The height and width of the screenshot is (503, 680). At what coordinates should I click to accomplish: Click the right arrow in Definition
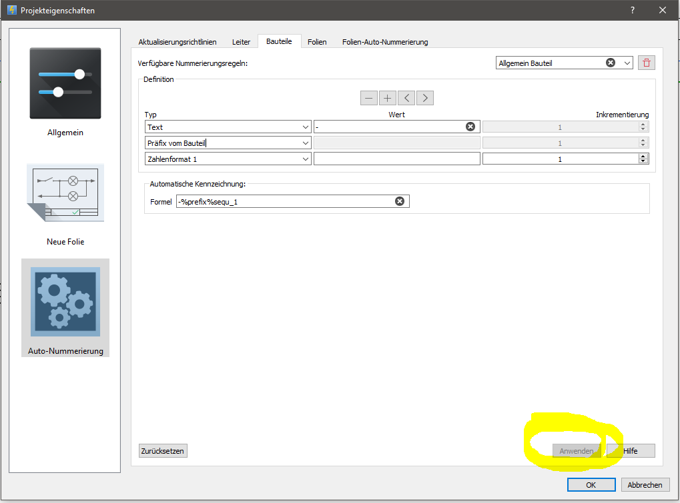(425, 98)
